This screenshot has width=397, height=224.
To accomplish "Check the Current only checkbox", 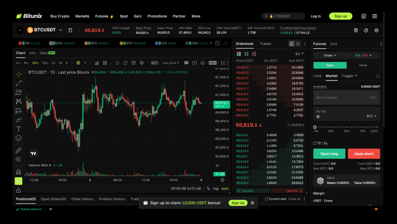I will [x=266, y=199].
